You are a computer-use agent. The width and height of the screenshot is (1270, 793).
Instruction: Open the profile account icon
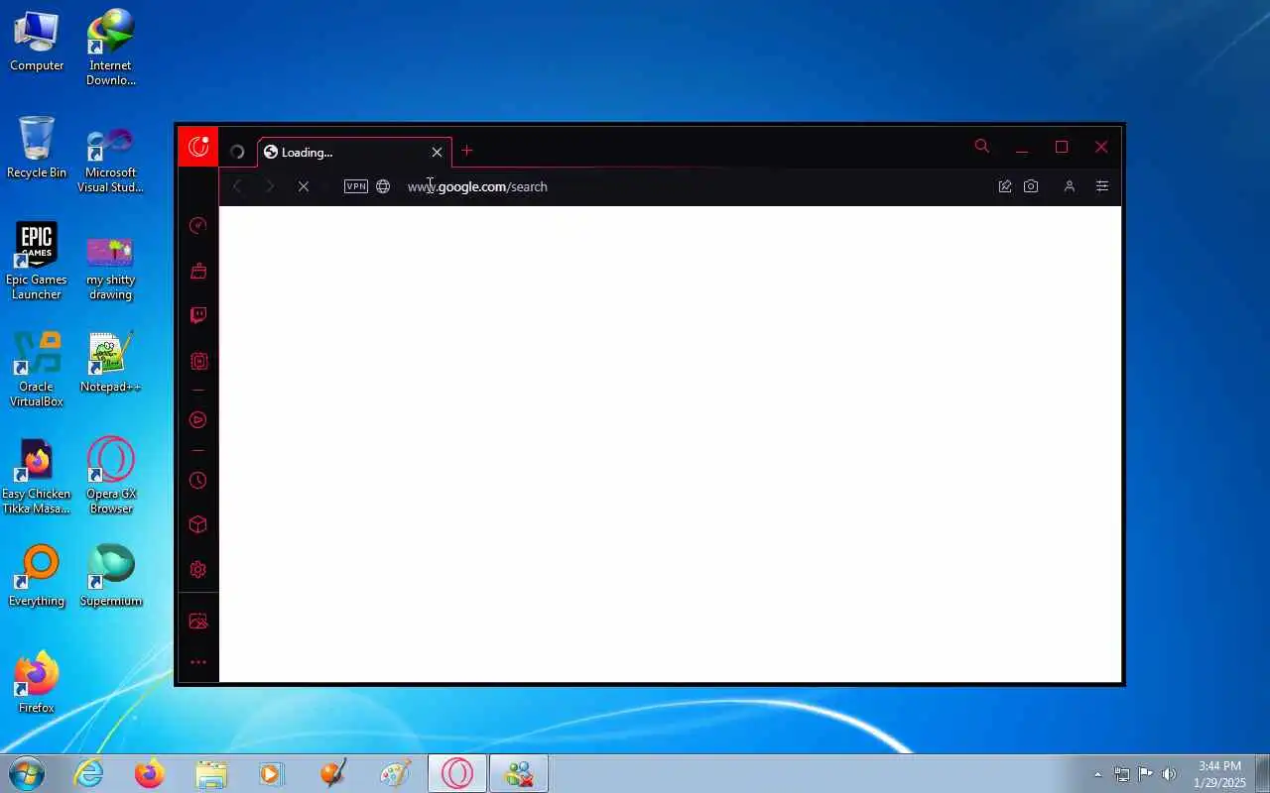click(1070, 186)
